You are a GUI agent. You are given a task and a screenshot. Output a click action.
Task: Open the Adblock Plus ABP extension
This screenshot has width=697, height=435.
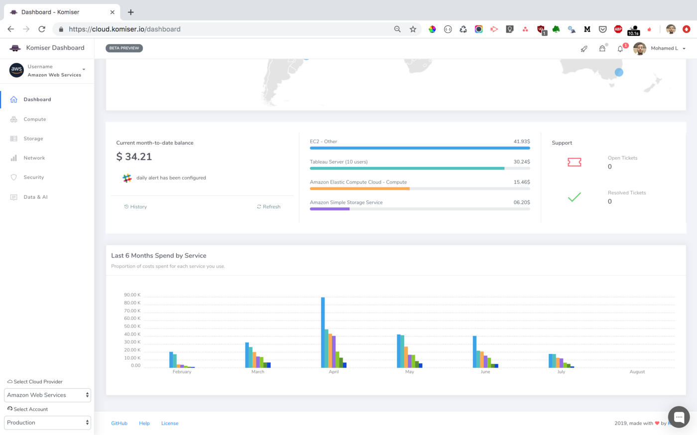point(618,29)
